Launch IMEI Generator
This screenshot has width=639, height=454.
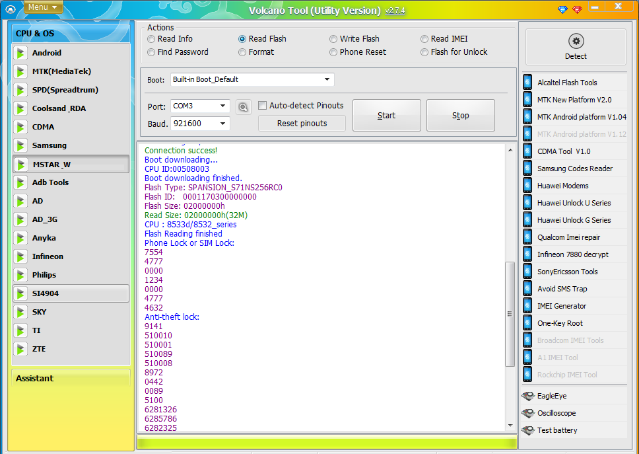coord(574,305)
